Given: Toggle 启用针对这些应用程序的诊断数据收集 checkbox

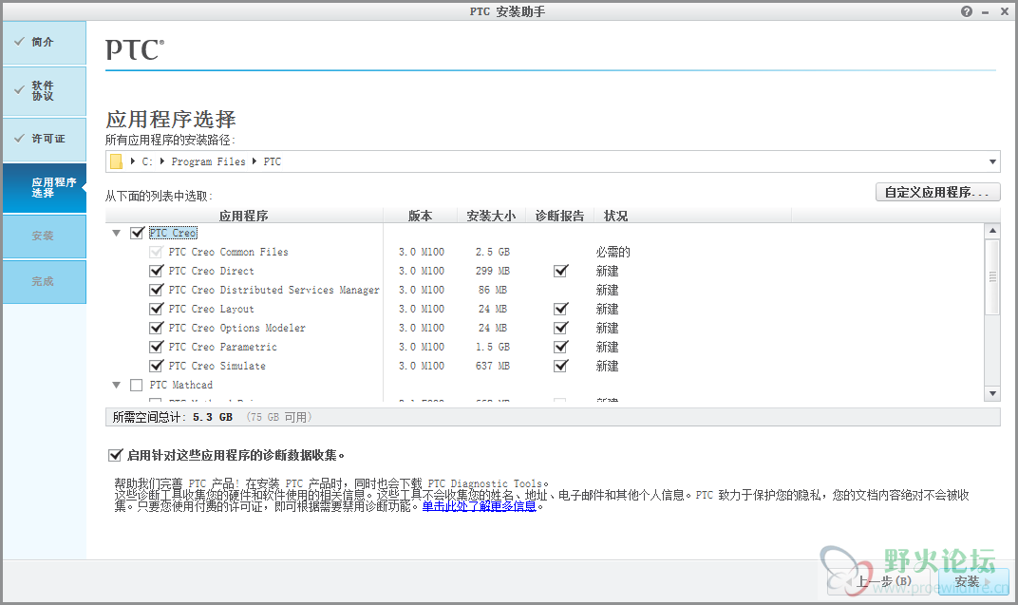Looking at the screenshot, I should 115,455.
